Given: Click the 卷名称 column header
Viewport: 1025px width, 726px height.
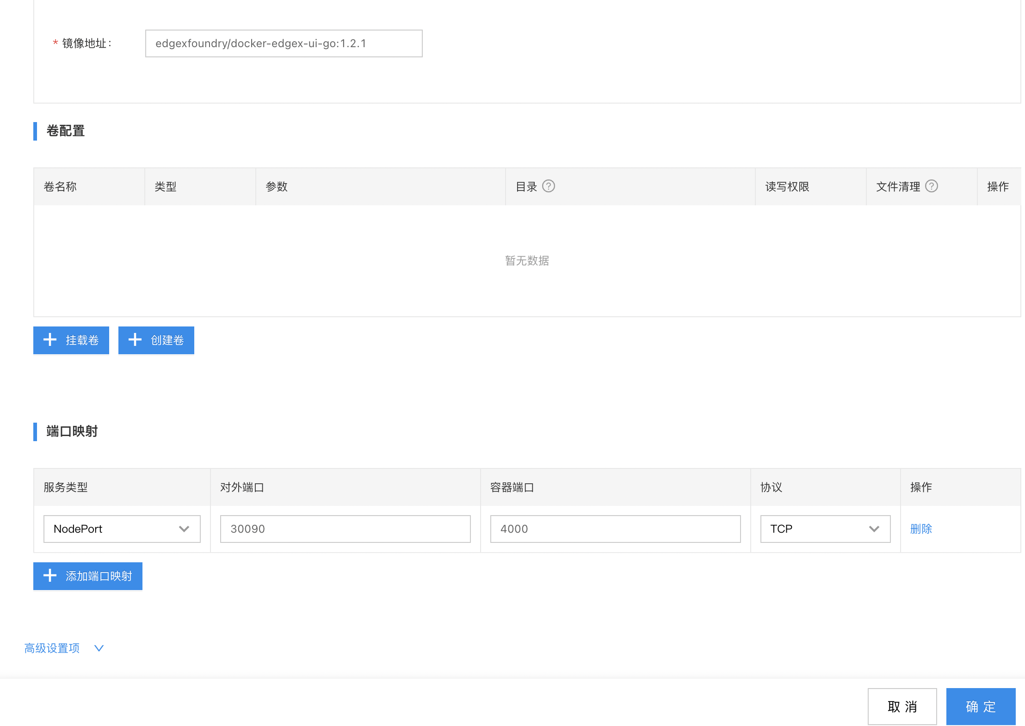Looking at the screenshot, I should (60, 187).
